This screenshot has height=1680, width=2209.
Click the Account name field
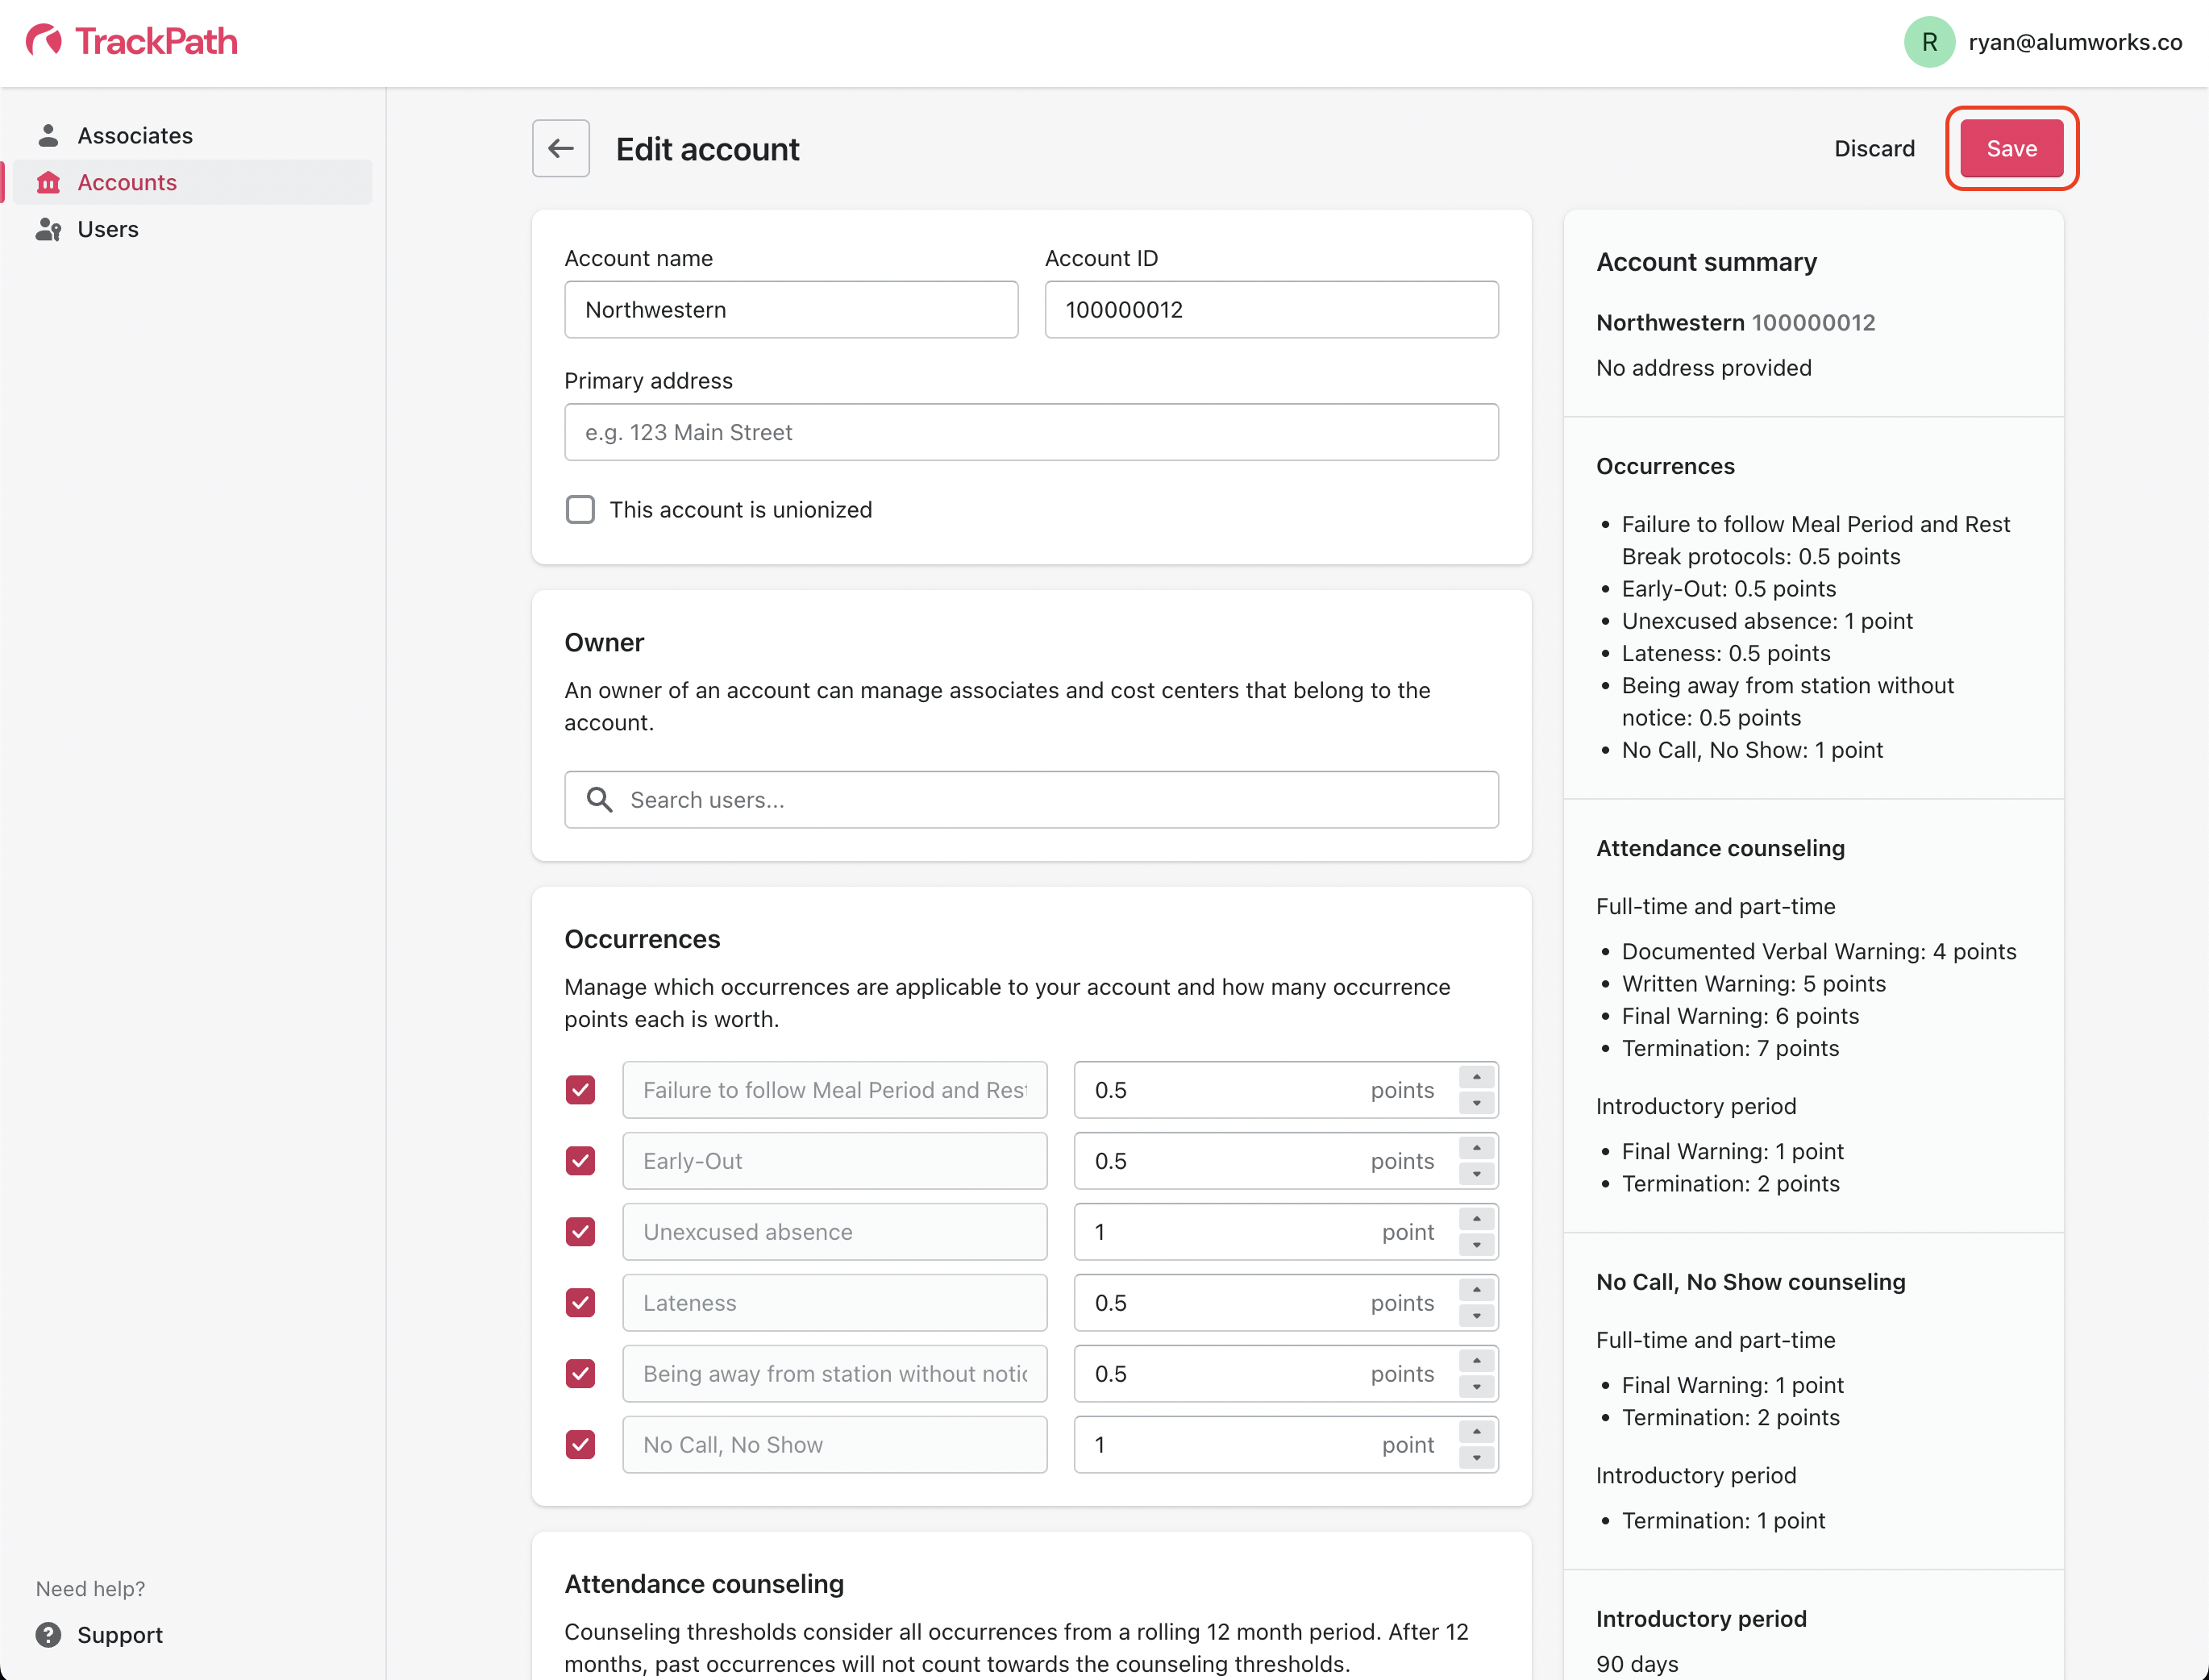(790, 310)
